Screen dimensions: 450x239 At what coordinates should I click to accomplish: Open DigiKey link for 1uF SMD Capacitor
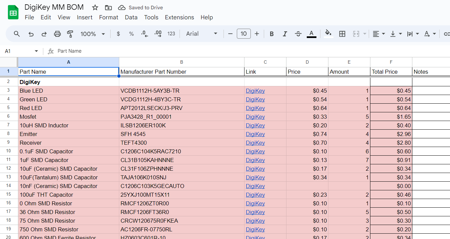[x=255, y=160]
